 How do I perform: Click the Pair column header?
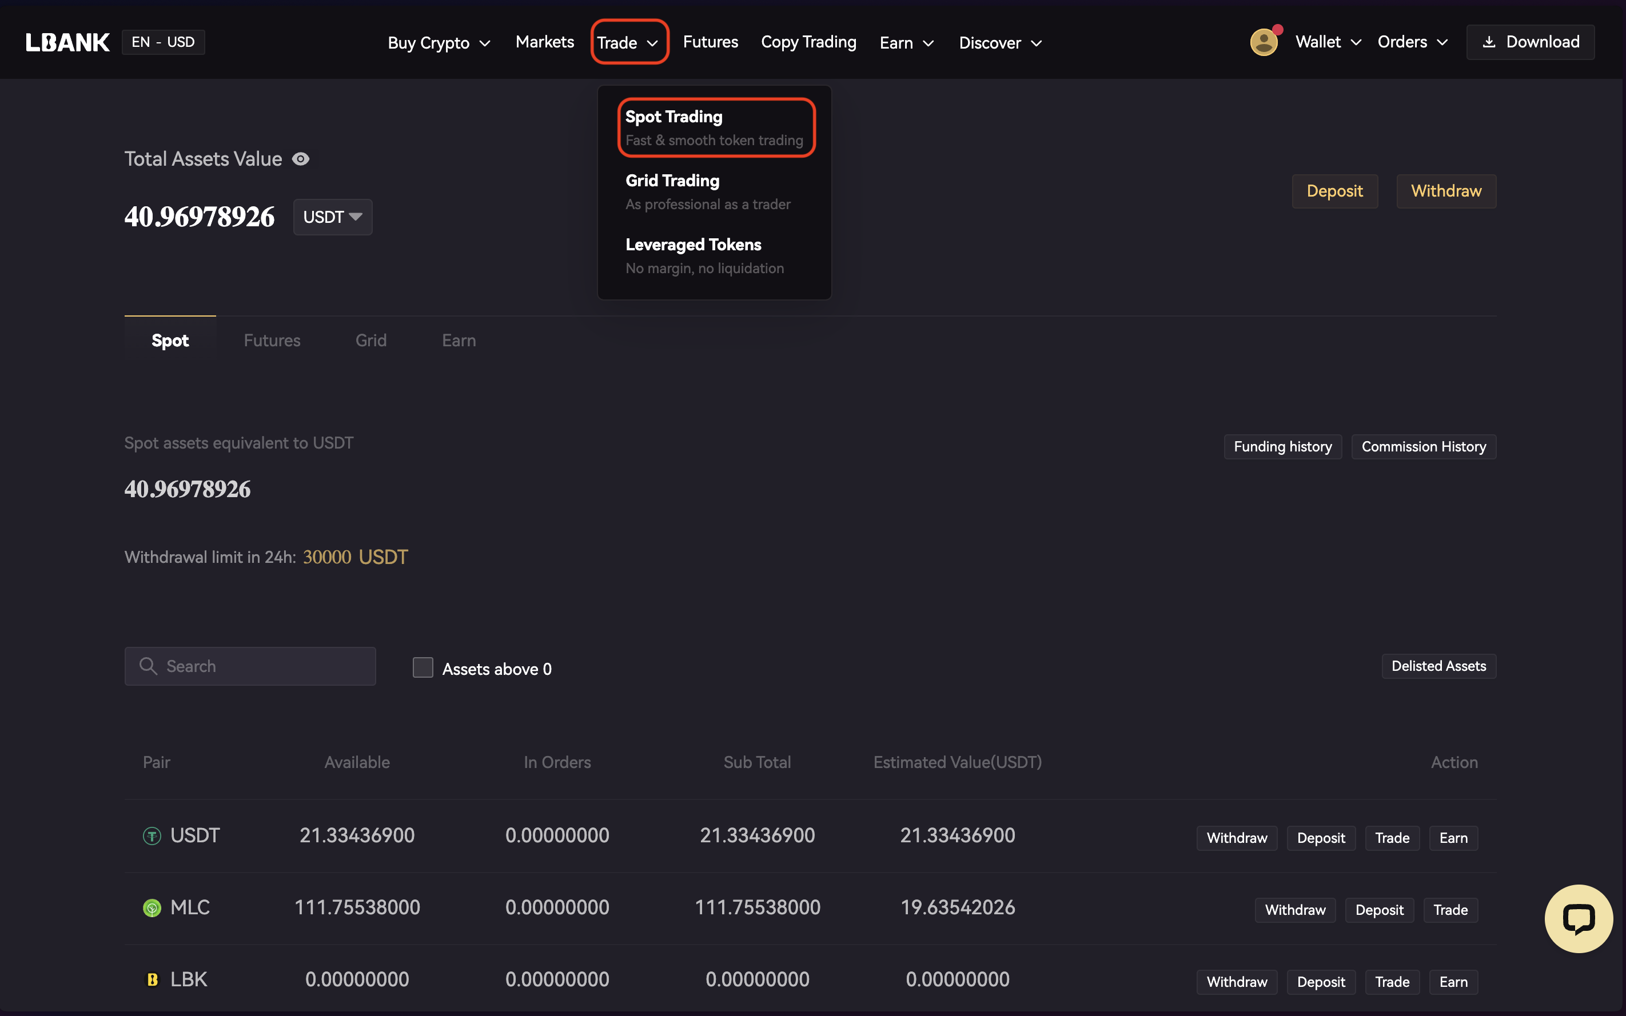[x=156, y=762]
